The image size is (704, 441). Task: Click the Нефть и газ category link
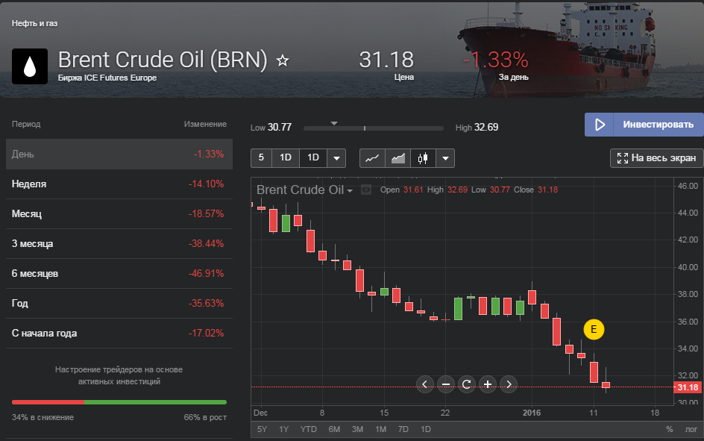tap(34, 23)
